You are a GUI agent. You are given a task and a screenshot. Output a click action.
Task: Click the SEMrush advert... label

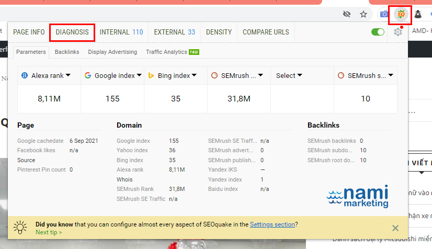pos(231,150)
